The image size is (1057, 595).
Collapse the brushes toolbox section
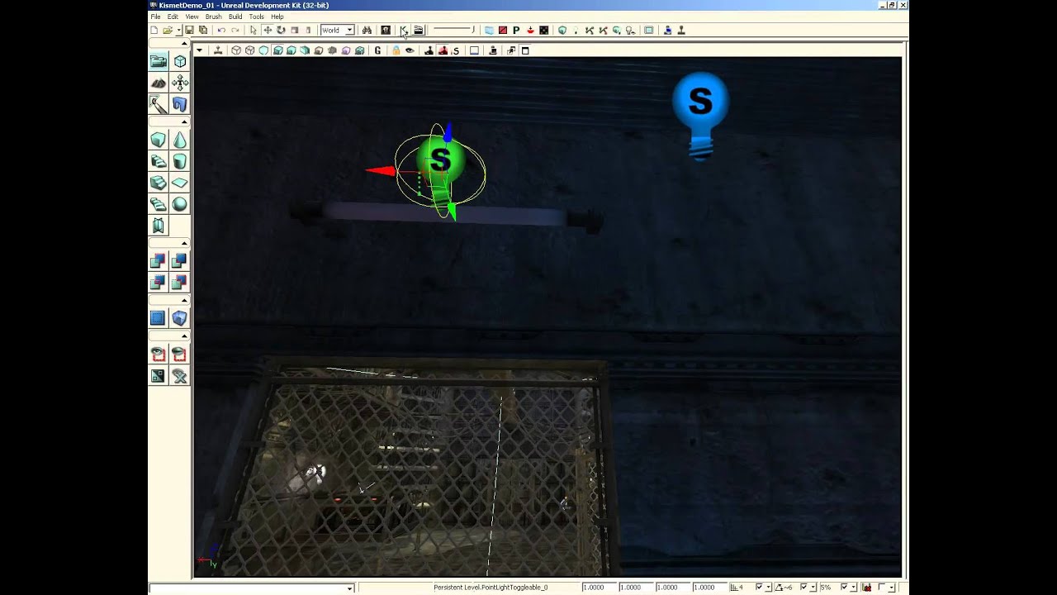point(184,123)
